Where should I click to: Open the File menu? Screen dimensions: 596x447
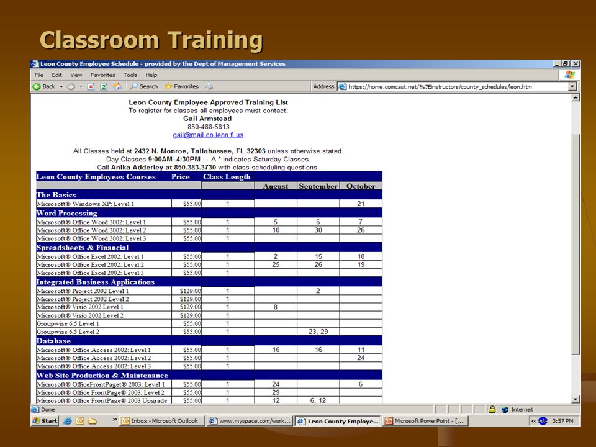pos(39,75)
